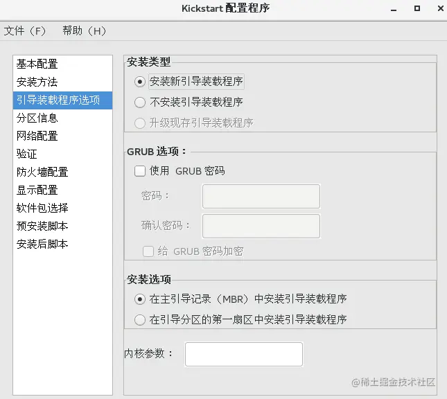Maximize the Kickstart window
This screenshot has height=399, width=447.
[417, 8]
